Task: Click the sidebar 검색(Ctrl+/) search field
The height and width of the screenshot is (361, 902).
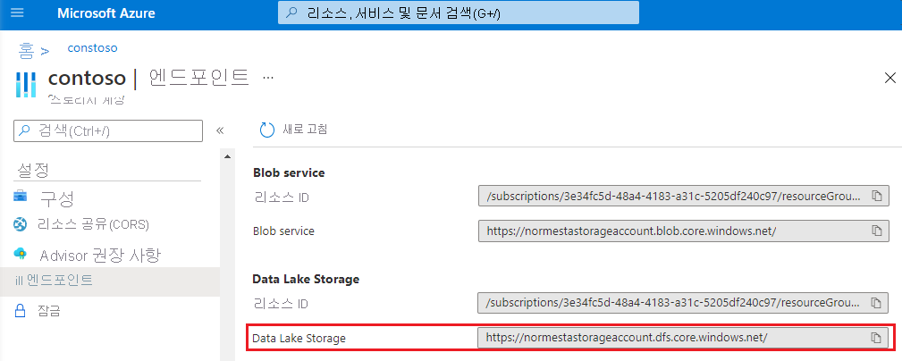Action: point(108,130)
